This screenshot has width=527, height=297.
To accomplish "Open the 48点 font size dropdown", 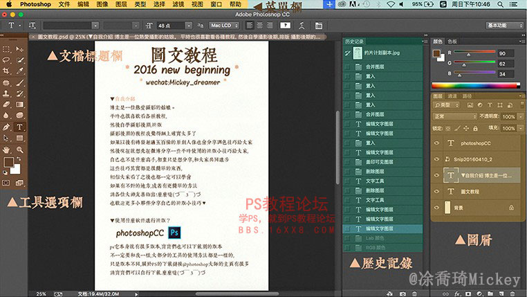I will coord(189,26).
